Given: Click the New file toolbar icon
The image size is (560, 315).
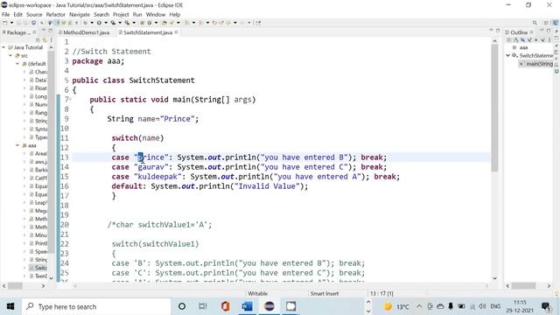Looking at the screenshot, I should [5, 23].
